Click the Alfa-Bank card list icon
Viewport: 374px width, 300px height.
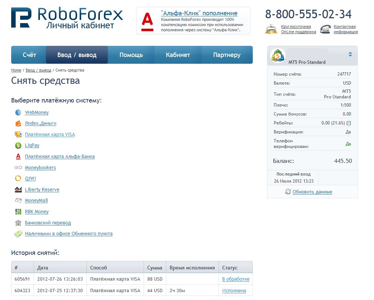click(18, 157)
